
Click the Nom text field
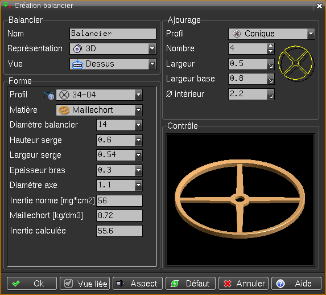(113, 34)
